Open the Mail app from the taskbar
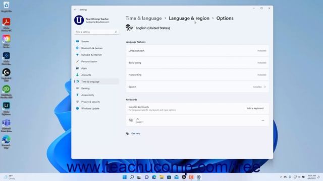This screenshot has height=181, width=323. pyautogui.click(x=176, y=177)
